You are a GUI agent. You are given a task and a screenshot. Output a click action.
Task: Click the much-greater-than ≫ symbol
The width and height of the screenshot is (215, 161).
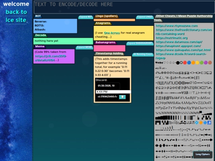coord(192,78)
